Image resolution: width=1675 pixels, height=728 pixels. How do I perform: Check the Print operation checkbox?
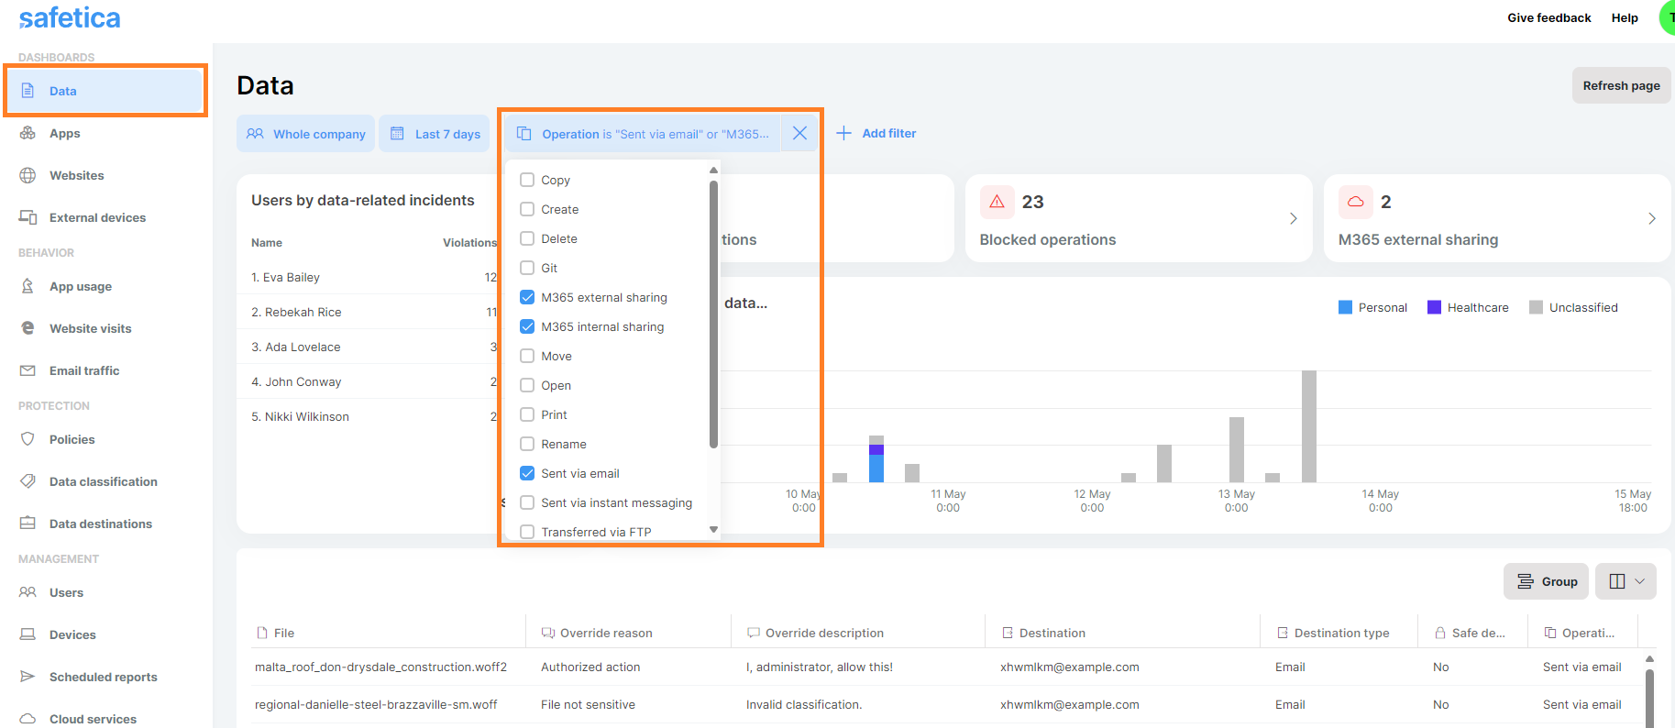pos(527,414)
